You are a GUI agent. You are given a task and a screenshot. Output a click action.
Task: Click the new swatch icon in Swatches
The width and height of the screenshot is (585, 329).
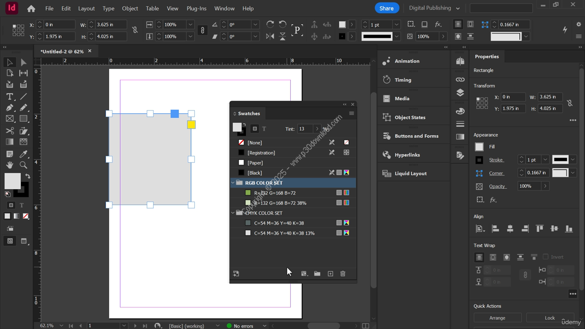(330, 274)
